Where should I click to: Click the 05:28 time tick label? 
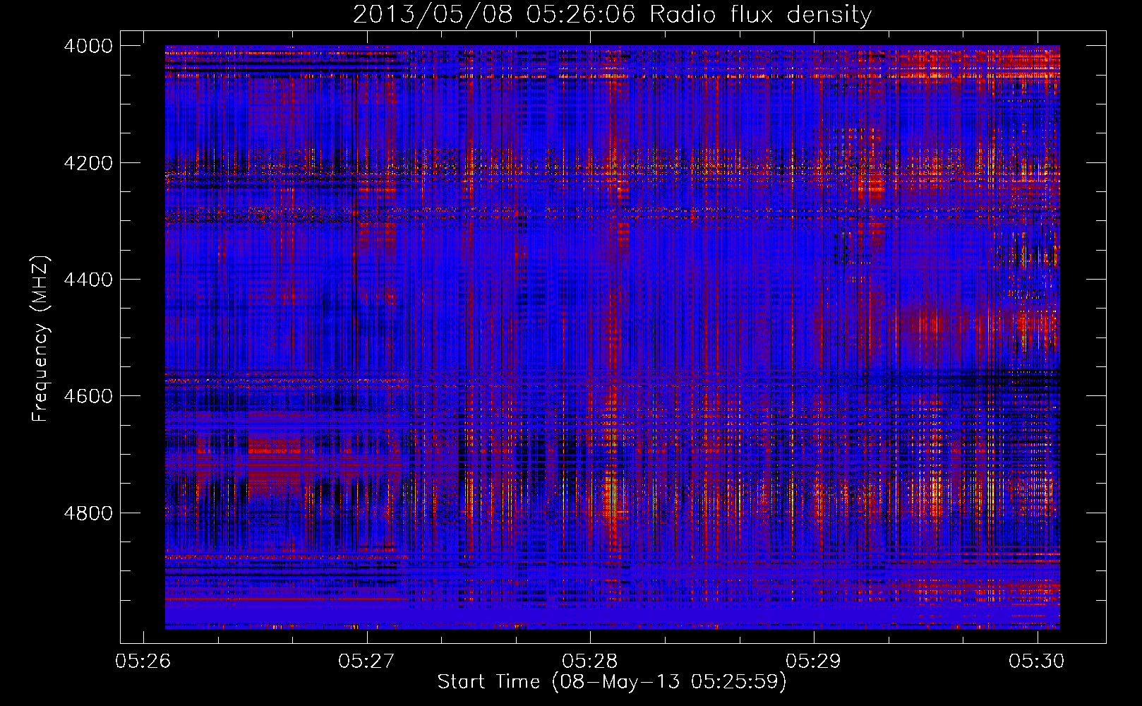coord(590,661)
